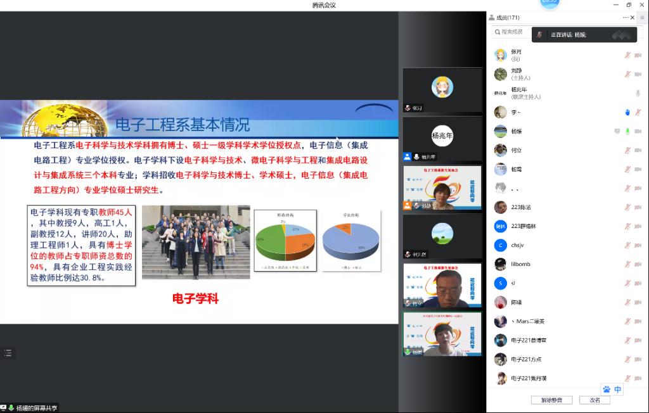This screenshot has width=649, height=413.
Task: Click the 中 input language indicator
Action: (618, 390)
